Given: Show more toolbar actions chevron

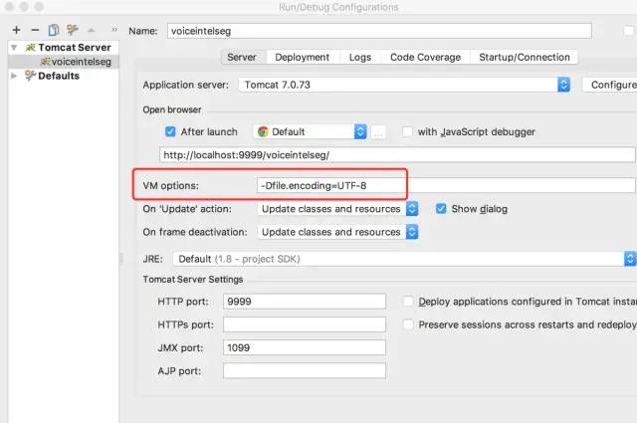Looking at the screenshot, I should click(x=114, y=30).
